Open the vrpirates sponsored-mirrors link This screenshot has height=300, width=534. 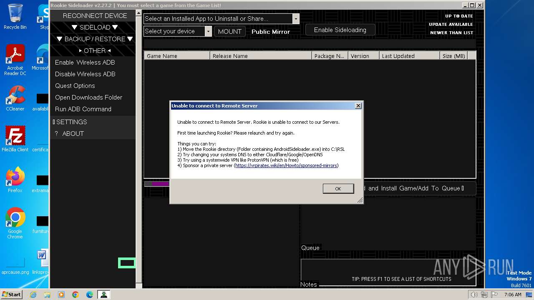[x=286, y=165]
